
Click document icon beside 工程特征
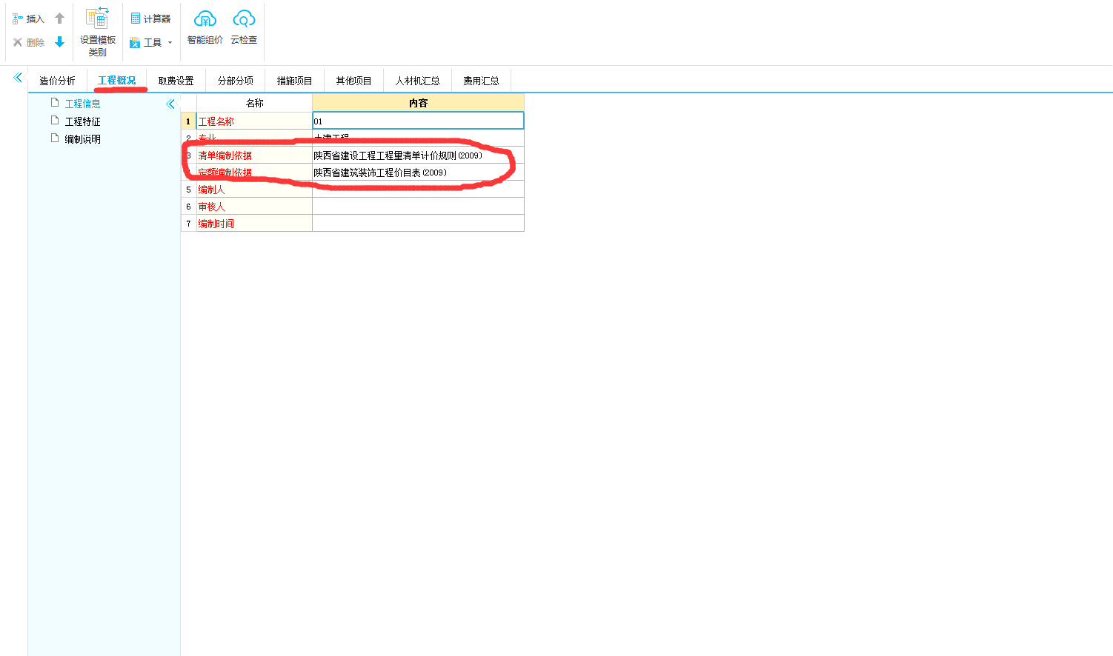point(55,120)
